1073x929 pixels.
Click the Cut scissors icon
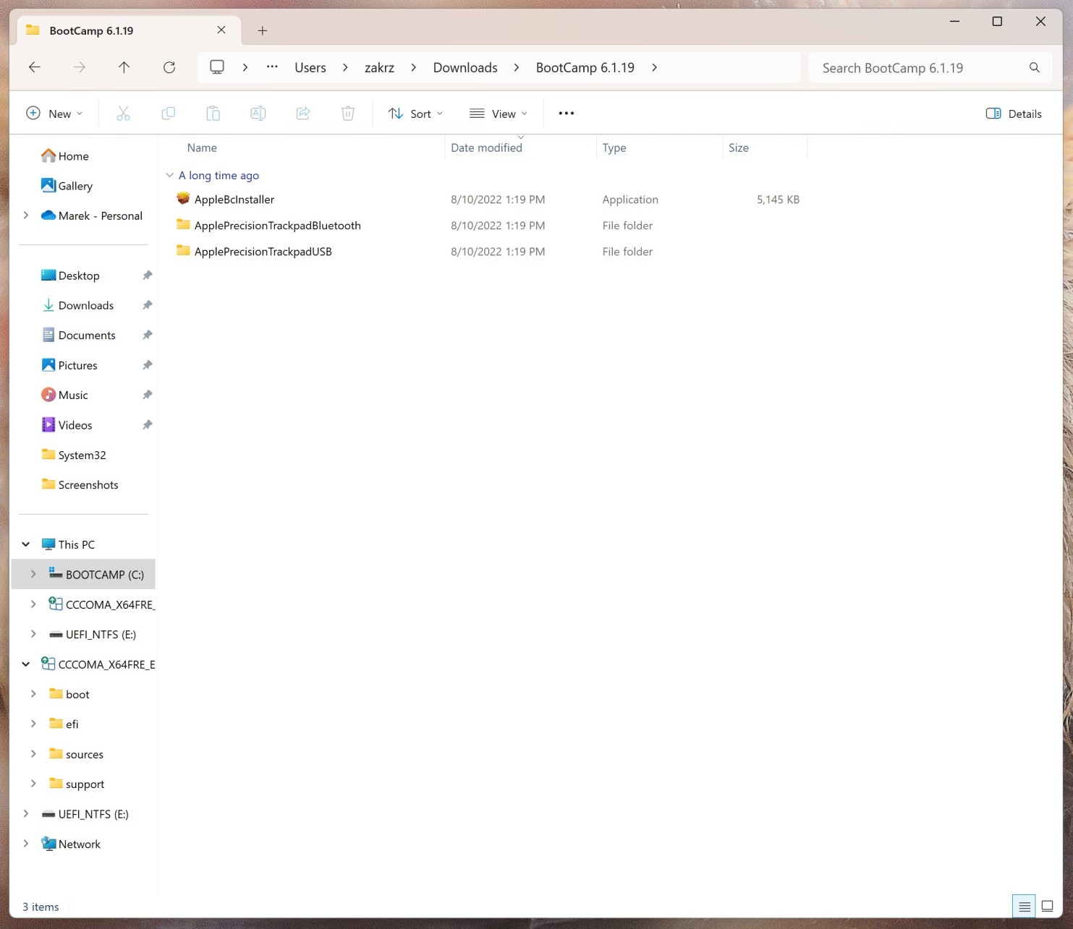click(123, 114)
